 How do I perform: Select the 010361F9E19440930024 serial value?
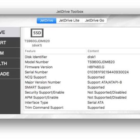click(x=108, y=72)
